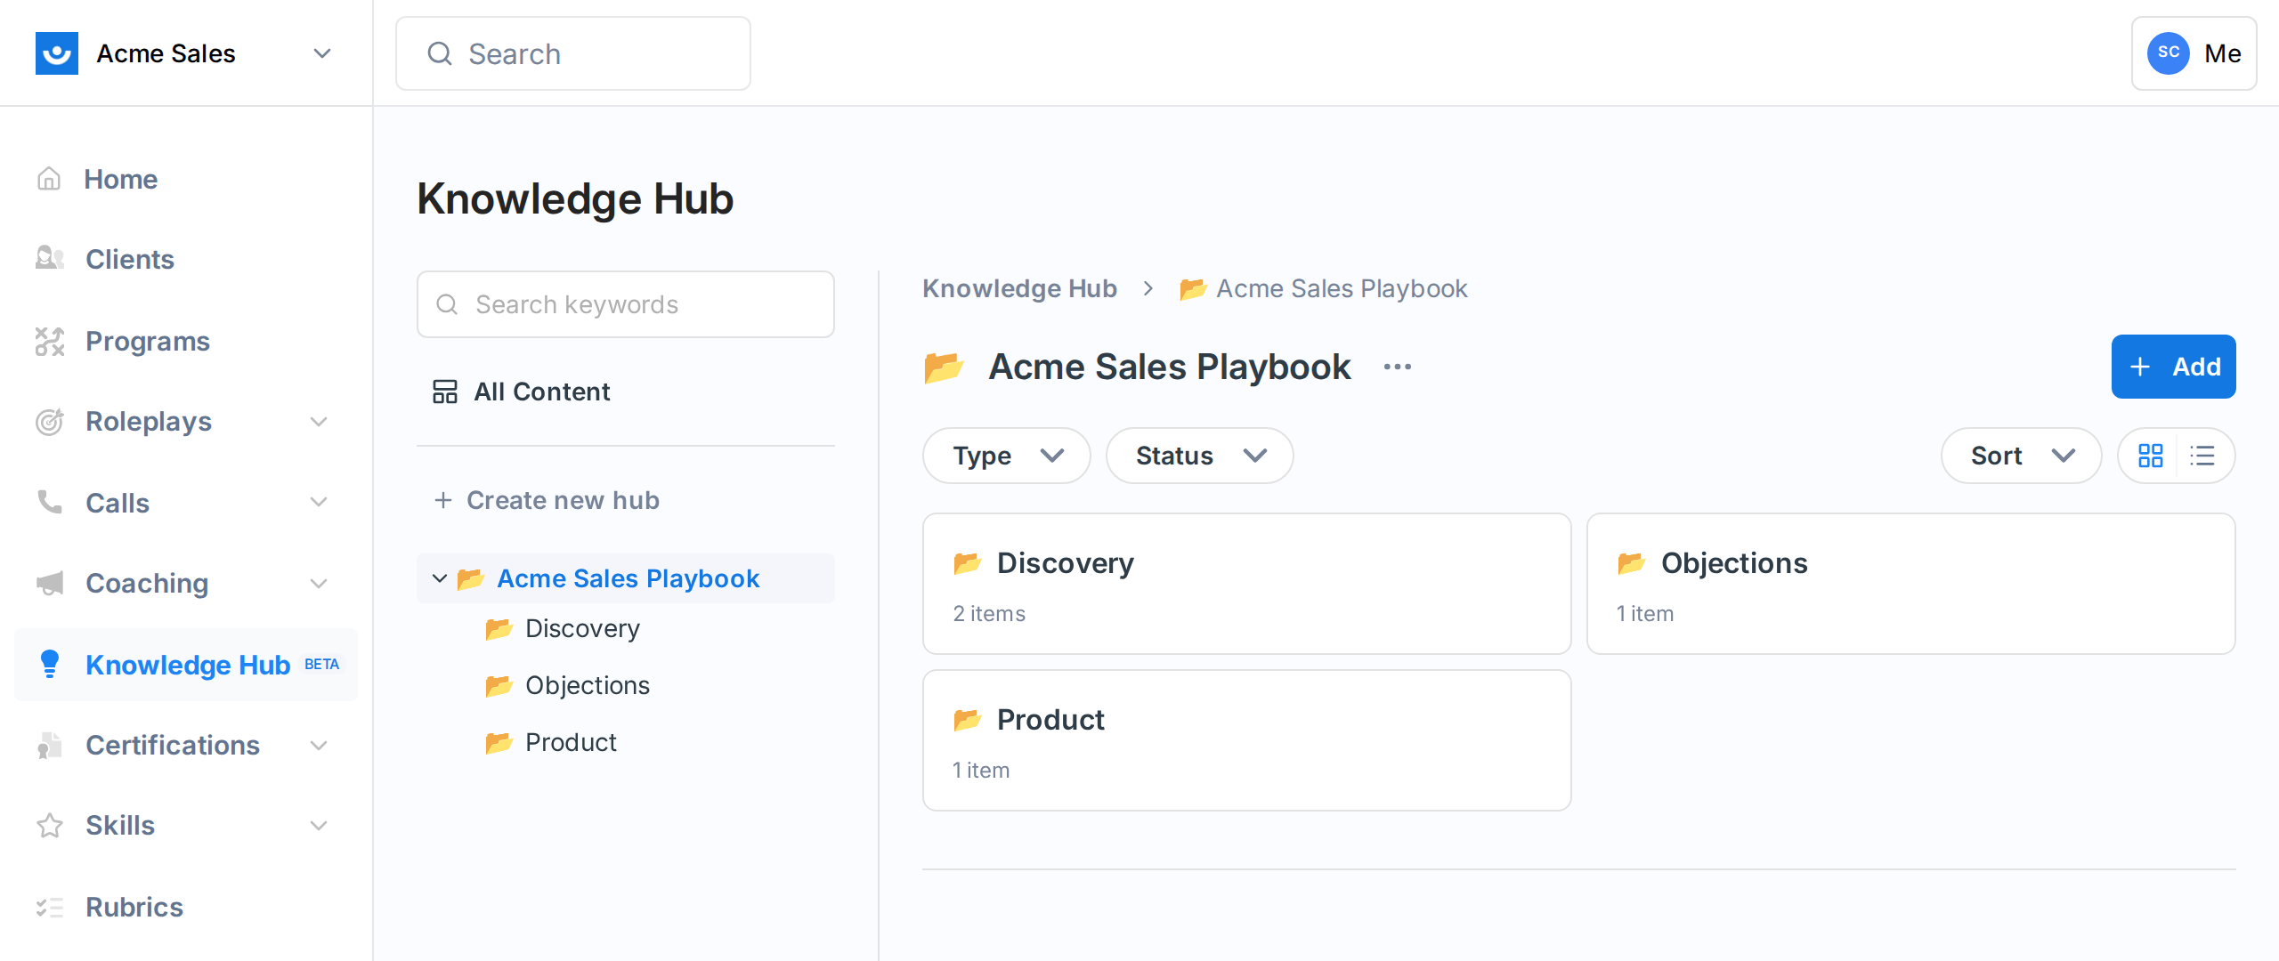Image resolution: width=2279 pixels, height=961 pixels.
Task: Expand the Certifications menu chevron
Action: tap(319, 745)
